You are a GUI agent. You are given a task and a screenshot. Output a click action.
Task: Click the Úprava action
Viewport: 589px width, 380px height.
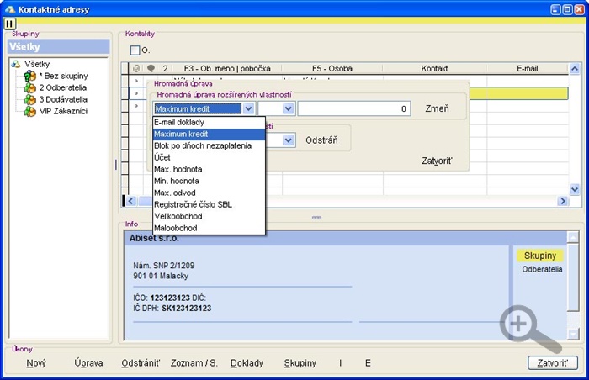point(88,363)
